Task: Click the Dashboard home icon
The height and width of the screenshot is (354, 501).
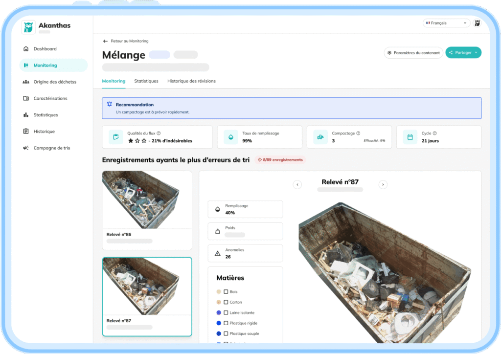Action: pos(26,49)
